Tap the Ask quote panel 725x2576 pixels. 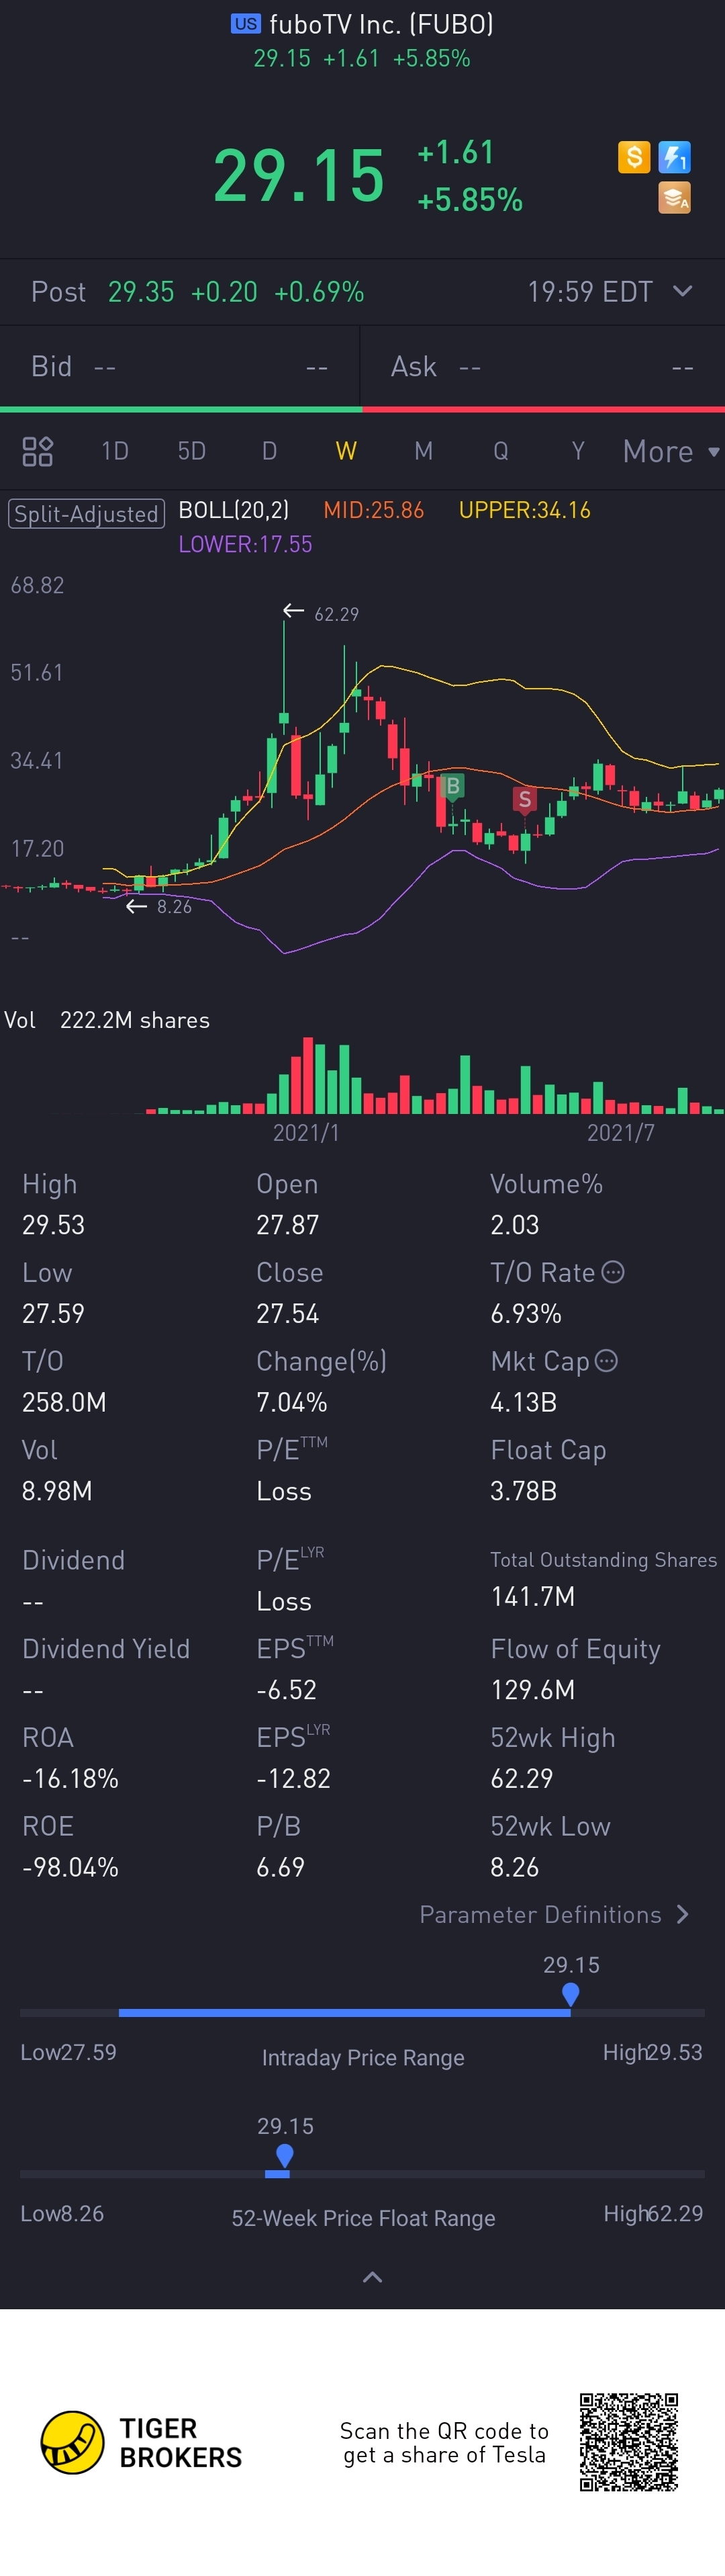tap(542, 367)
